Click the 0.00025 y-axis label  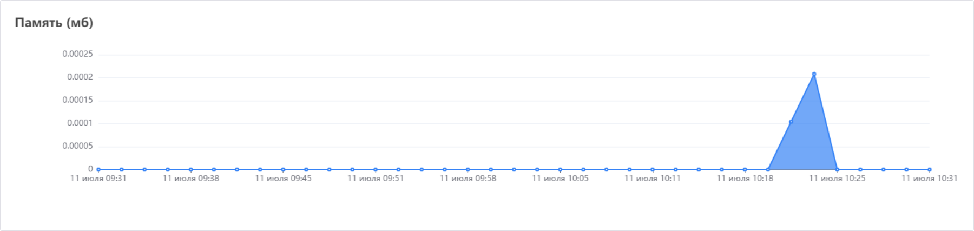pos(78,54)
